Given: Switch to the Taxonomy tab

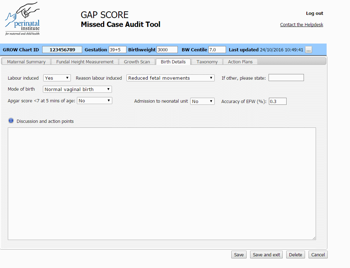Looking at the screenshot, I should click(x=207, y=62).
